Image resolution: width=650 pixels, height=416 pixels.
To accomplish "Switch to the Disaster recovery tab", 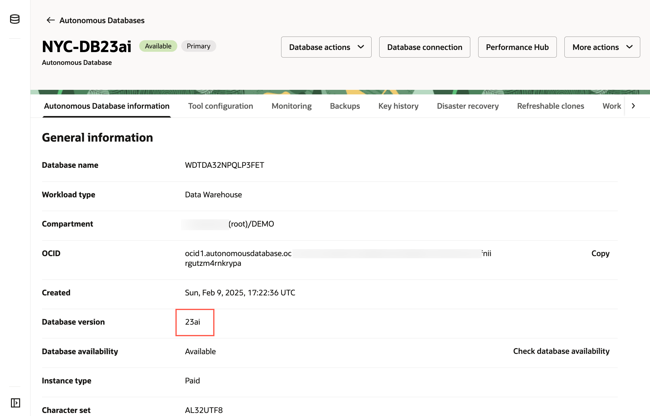I will [x=468, y=106].
